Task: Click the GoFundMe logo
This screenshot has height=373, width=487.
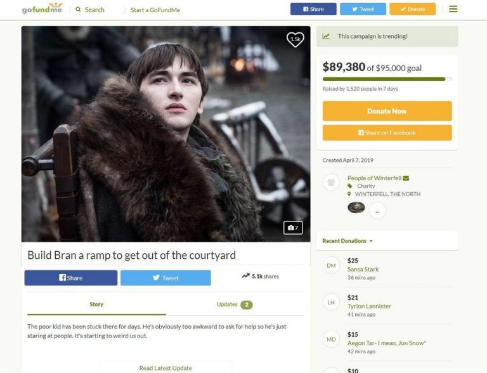Action: (42, 9)
